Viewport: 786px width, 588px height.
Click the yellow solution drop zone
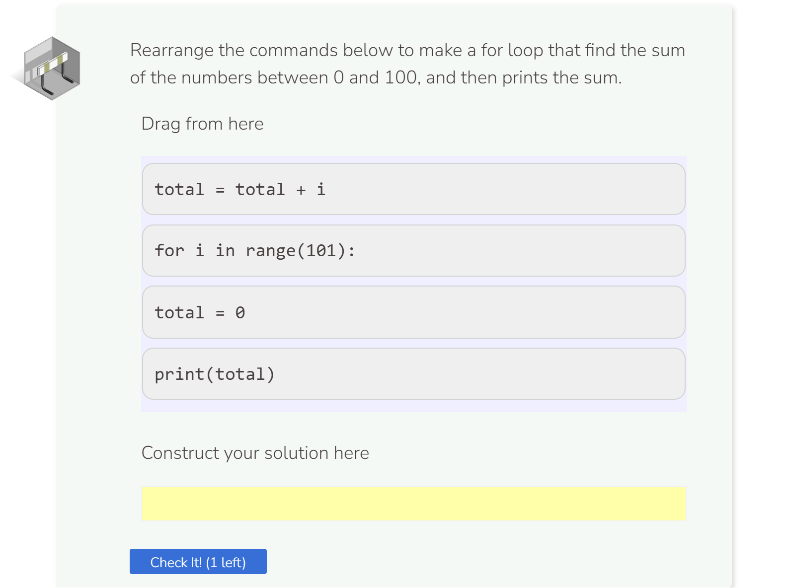[x=413, y=504]
